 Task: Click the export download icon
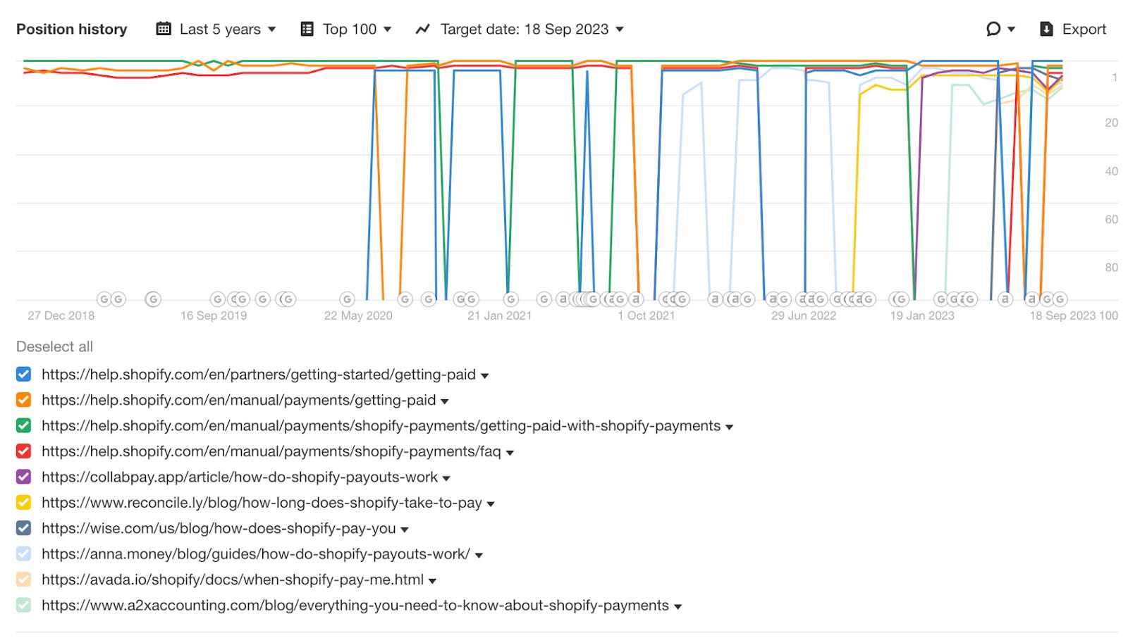click(1047, 29)
